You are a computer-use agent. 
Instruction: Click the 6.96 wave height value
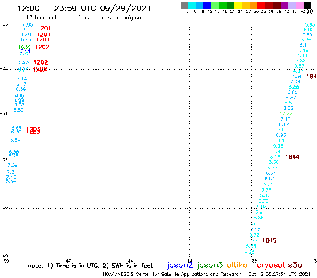(281, 135)
